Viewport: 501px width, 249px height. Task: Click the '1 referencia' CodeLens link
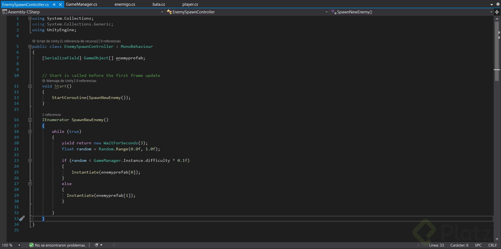(51, 115)
